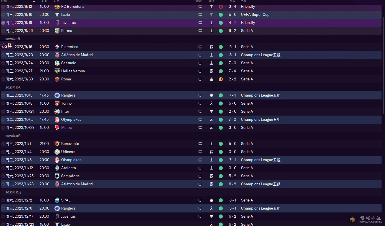Screen dimensions: 385x226
Task: Click the 结果 column header
Action: point(233,1)
